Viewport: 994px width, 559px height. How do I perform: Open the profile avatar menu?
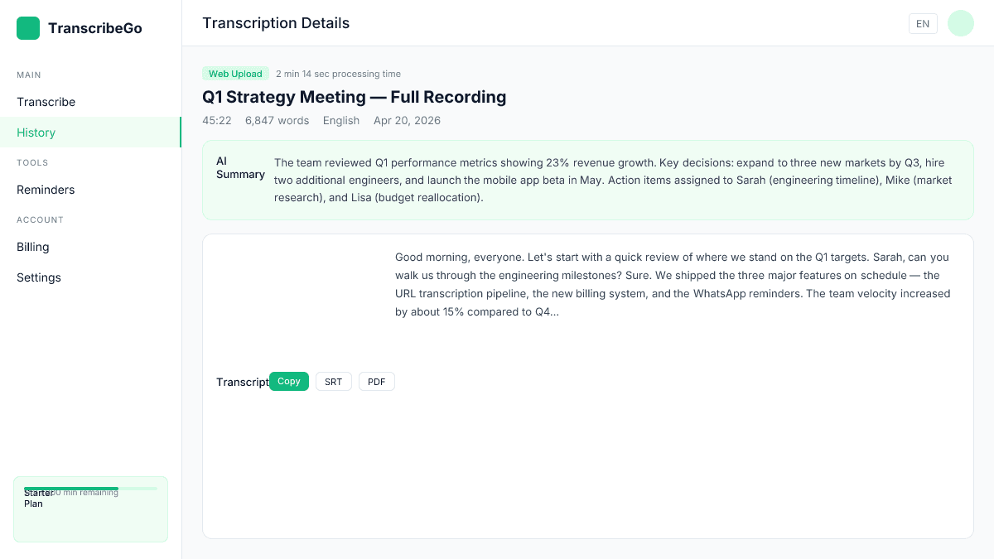[x=960, y=23]
